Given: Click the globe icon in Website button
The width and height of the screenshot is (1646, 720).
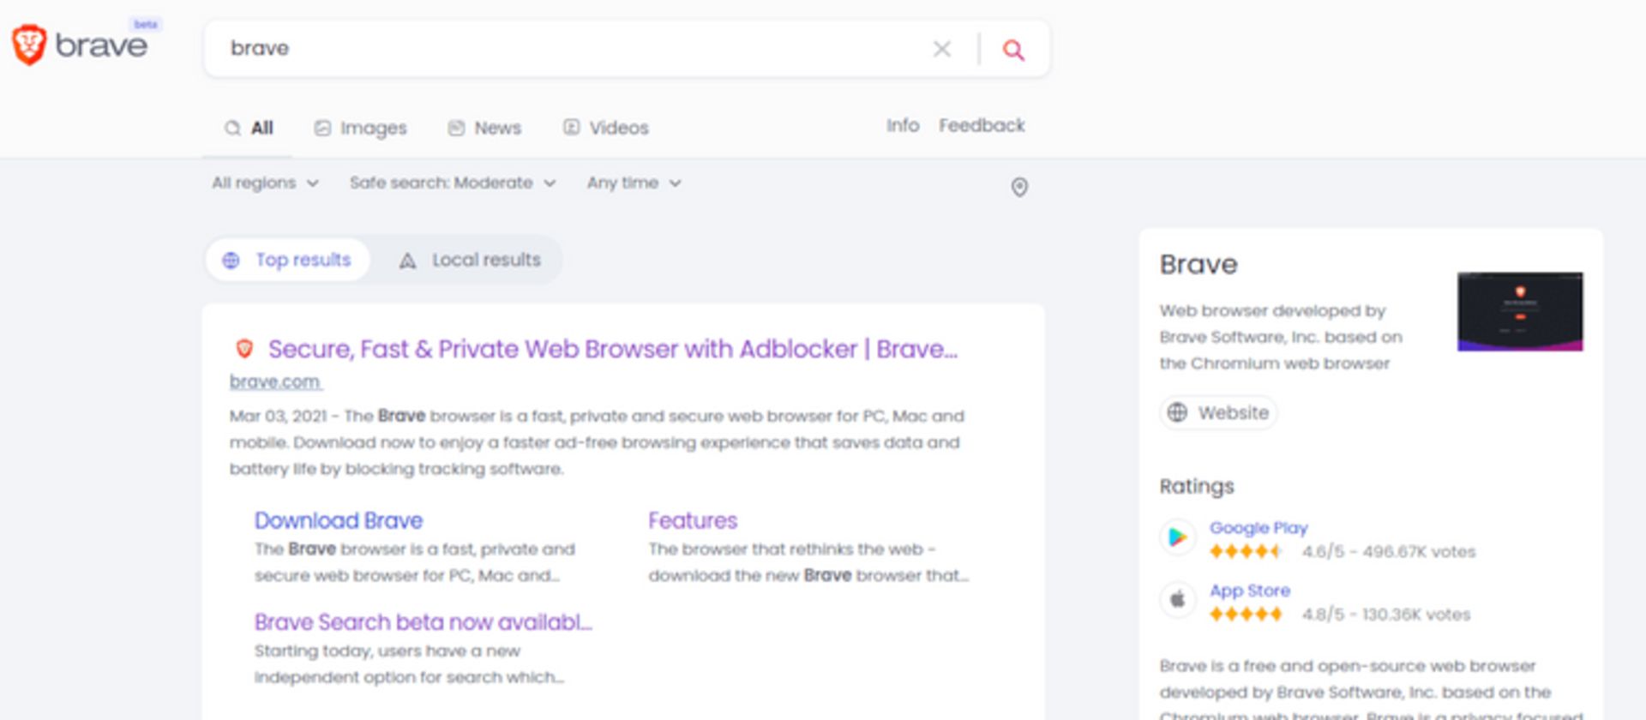Looking at the screenshot, I should tap(1178, 413).
